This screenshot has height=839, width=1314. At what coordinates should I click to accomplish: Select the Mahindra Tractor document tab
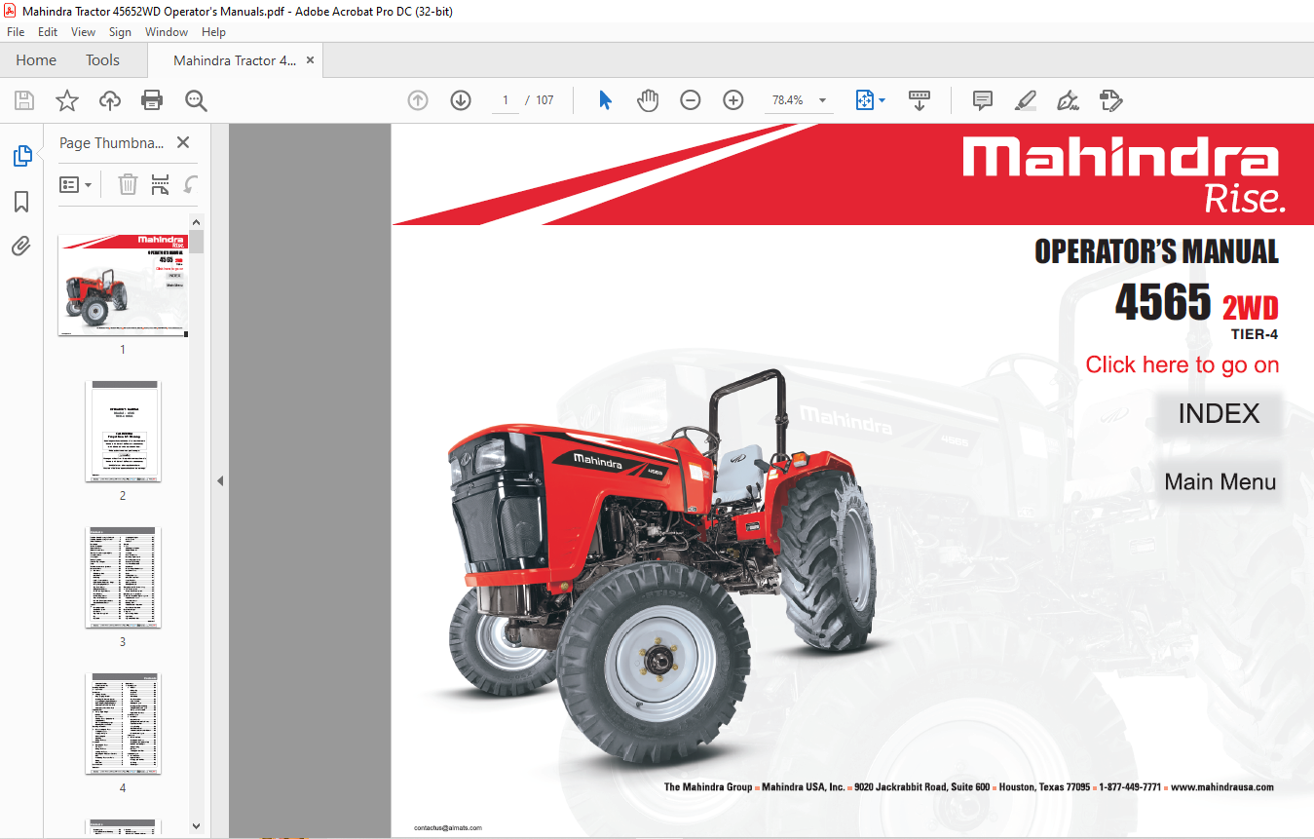point(235,60)
